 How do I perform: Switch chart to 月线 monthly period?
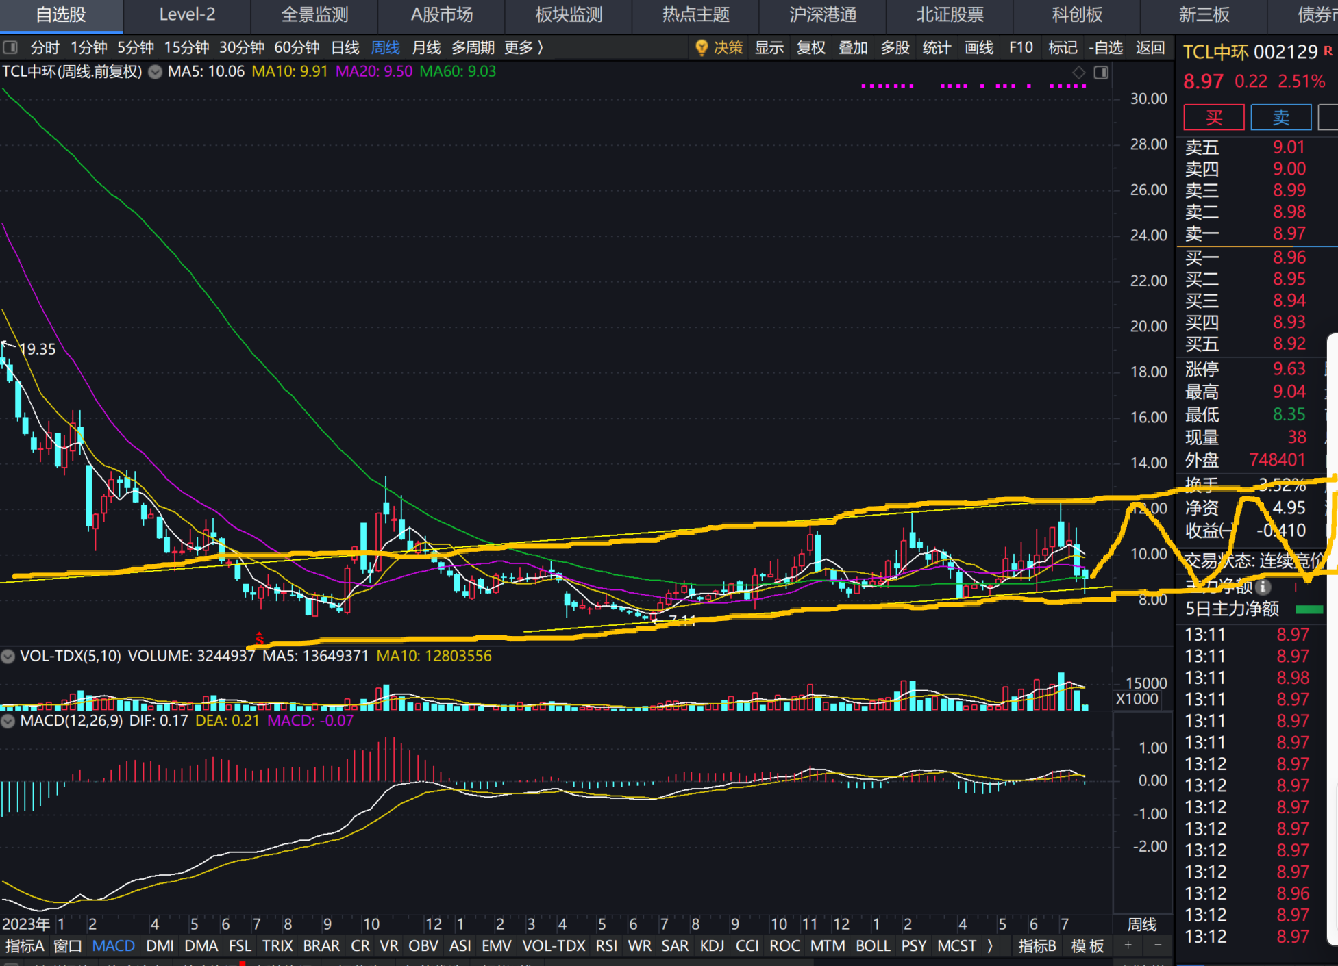pyautogui.click(x=426, y=47)
